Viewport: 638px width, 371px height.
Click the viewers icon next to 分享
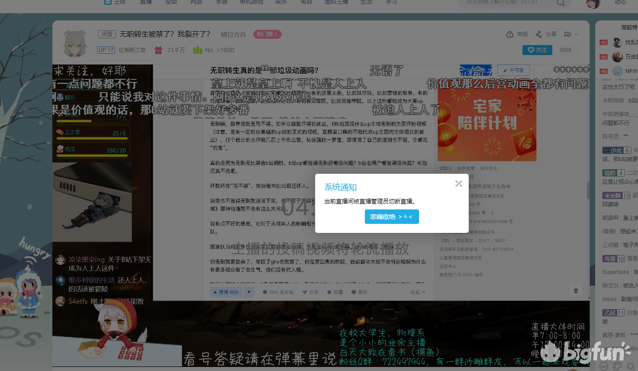point(568,34)
